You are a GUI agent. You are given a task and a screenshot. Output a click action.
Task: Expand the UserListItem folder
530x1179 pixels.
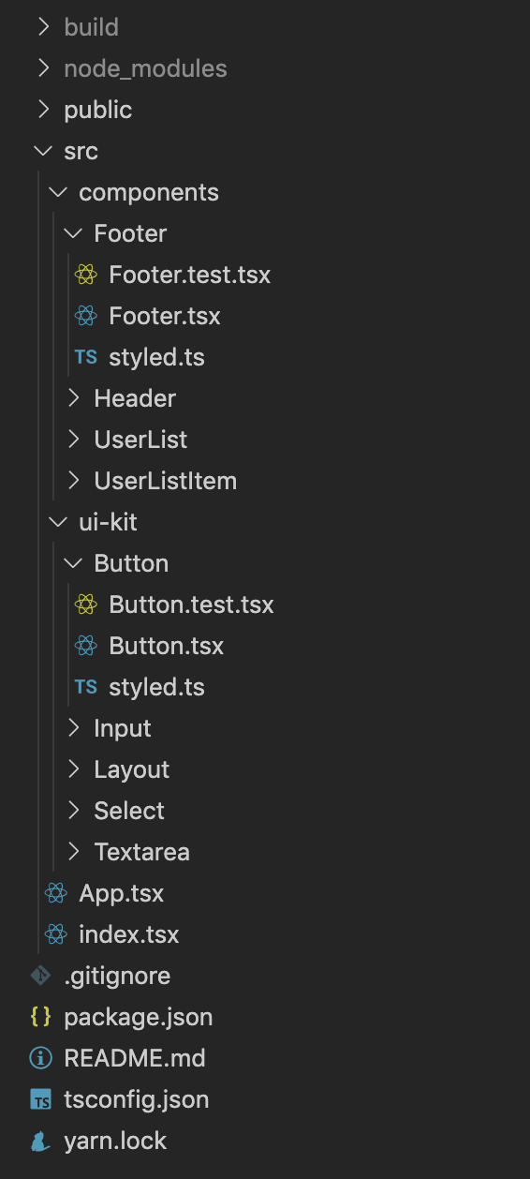165,481
